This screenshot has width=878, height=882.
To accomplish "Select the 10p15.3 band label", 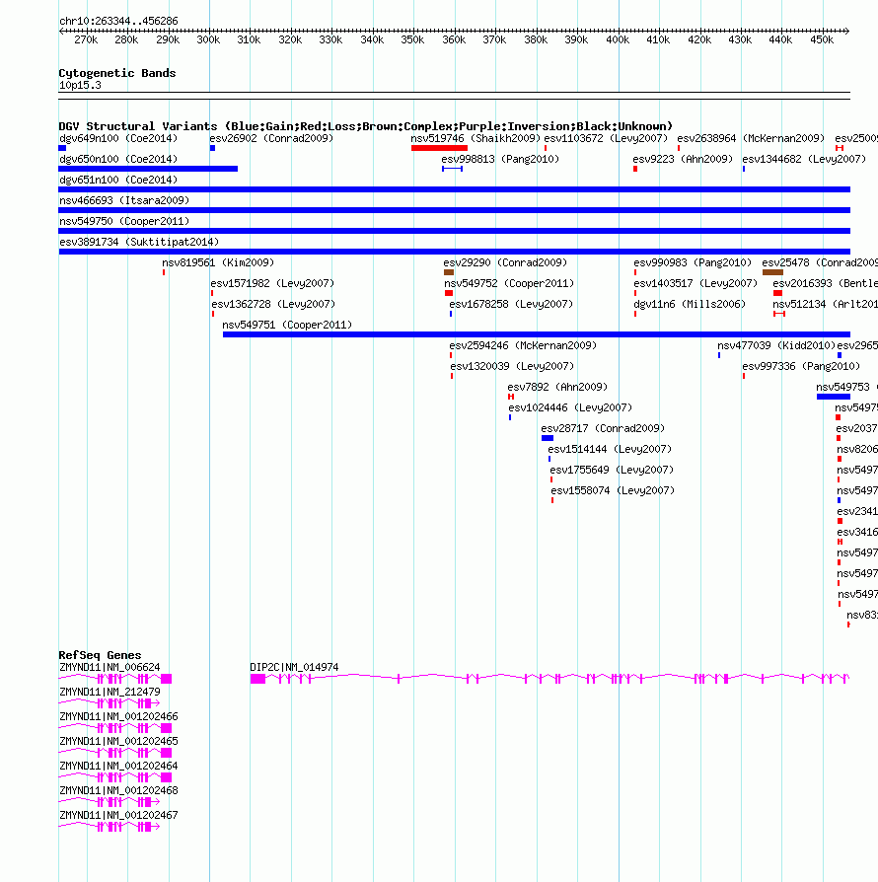I will click(x=81, y=86).
